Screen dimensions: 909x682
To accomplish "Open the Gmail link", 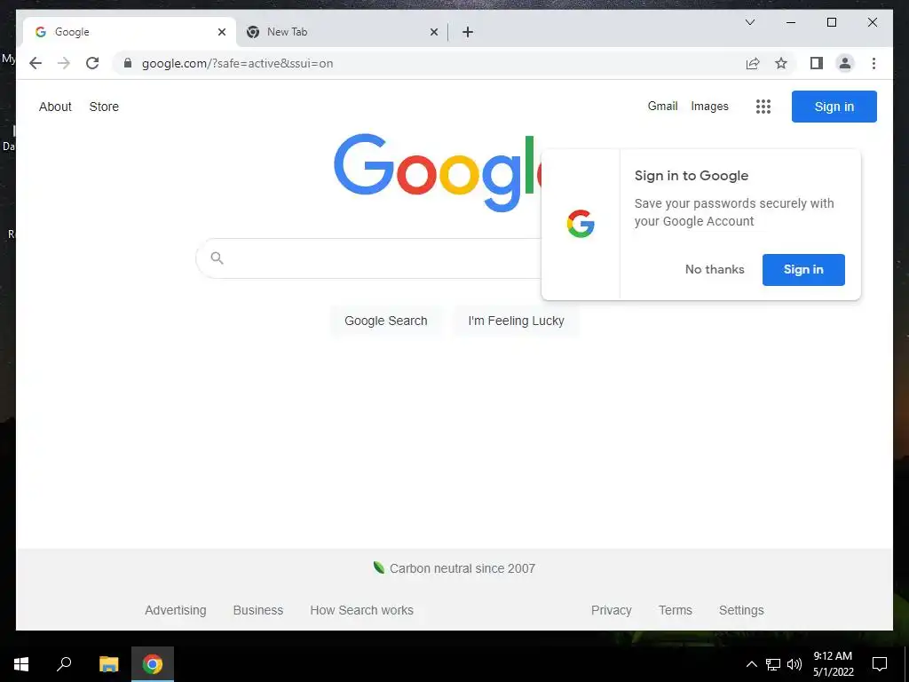I will [x=662, y=107].
